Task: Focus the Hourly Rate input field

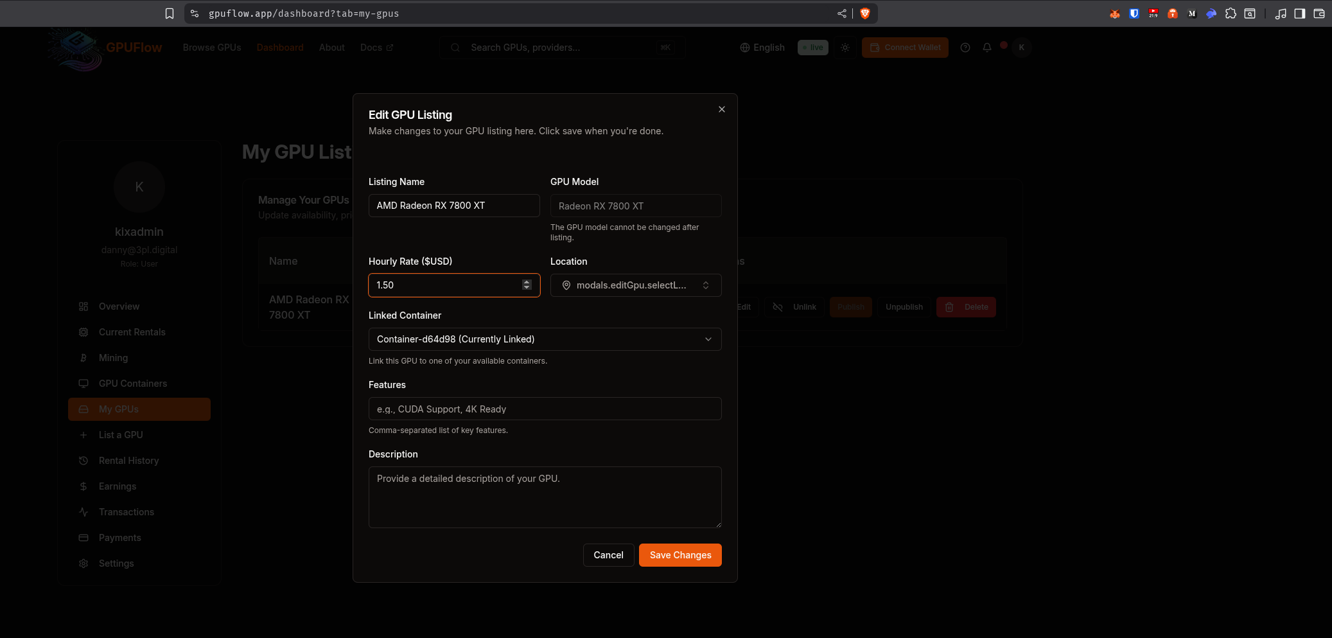Action: click(454, 285)
